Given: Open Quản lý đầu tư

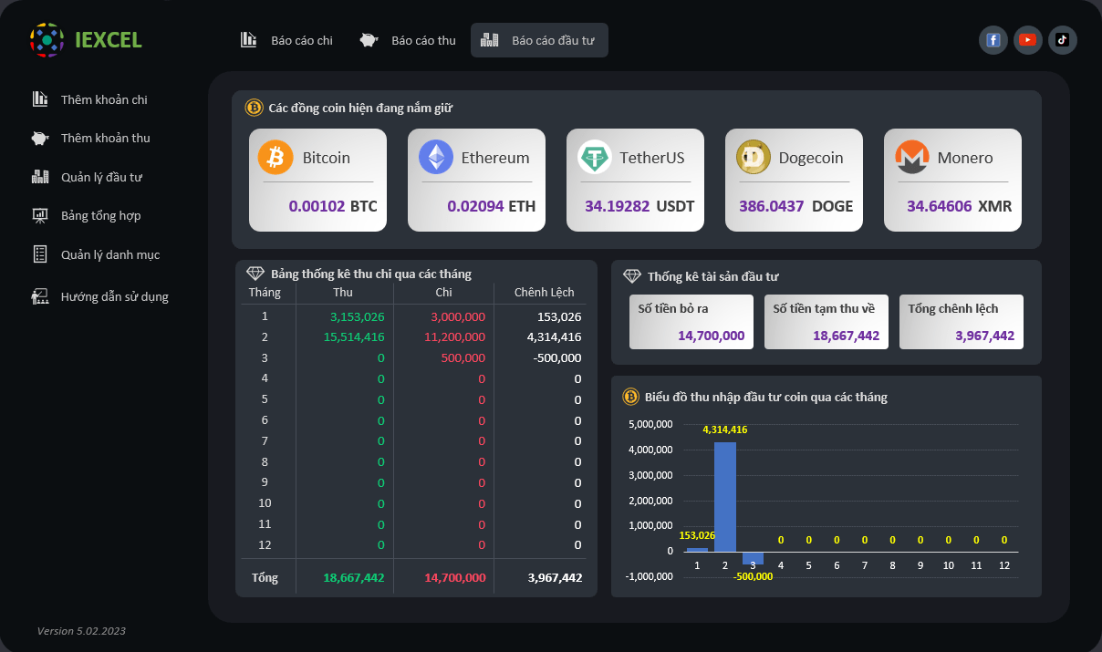Looking at the screenshot, I should 100,177.
